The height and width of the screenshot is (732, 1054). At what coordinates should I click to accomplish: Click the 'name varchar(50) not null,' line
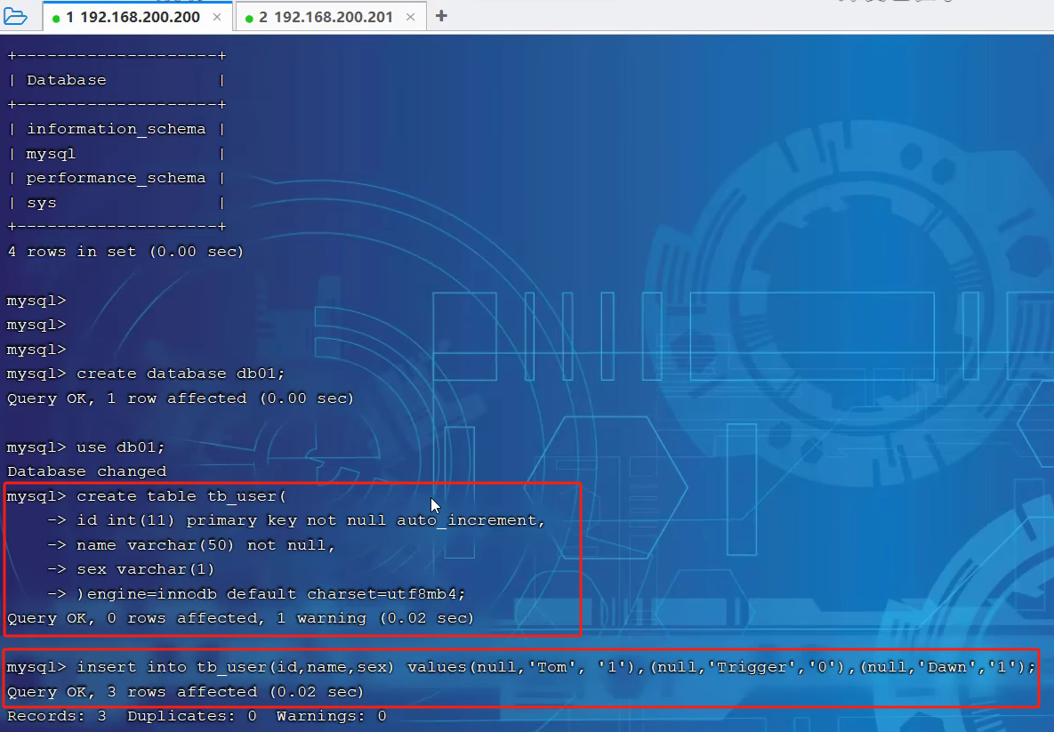[x=191, y=545]
